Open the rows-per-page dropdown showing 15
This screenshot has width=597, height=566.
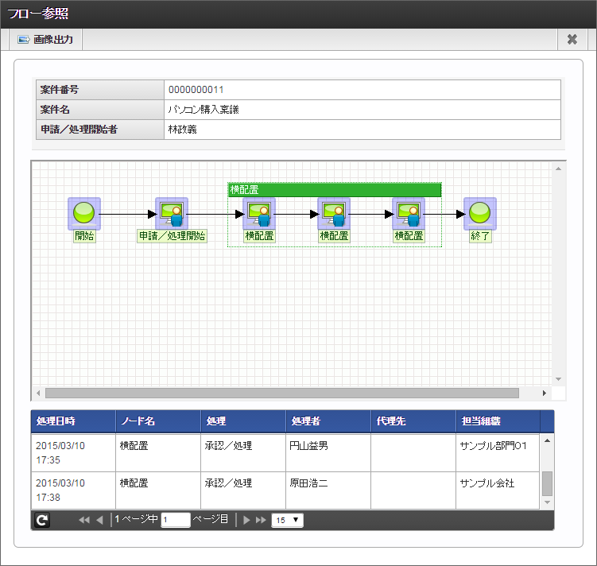pos(287,520)
